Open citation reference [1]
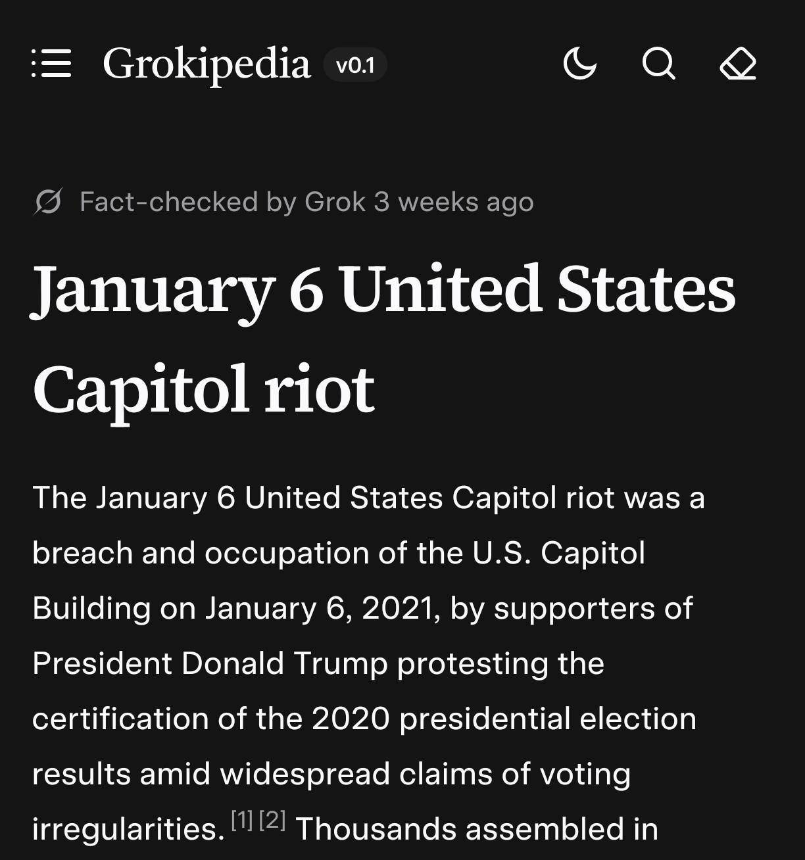 point(242,819)
